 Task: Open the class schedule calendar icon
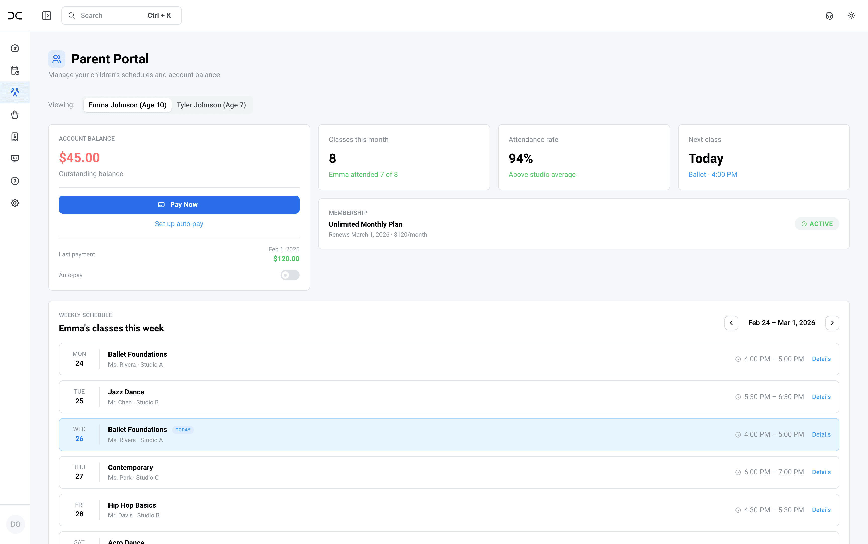tap(15, 71)
